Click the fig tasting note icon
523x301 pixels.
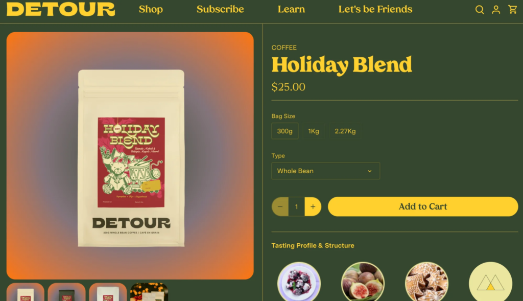[363, 282]
